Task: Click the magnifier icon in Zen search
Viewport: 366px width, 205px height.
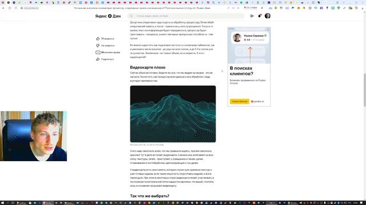Action: pyautogui.click(x=131, y=16)
